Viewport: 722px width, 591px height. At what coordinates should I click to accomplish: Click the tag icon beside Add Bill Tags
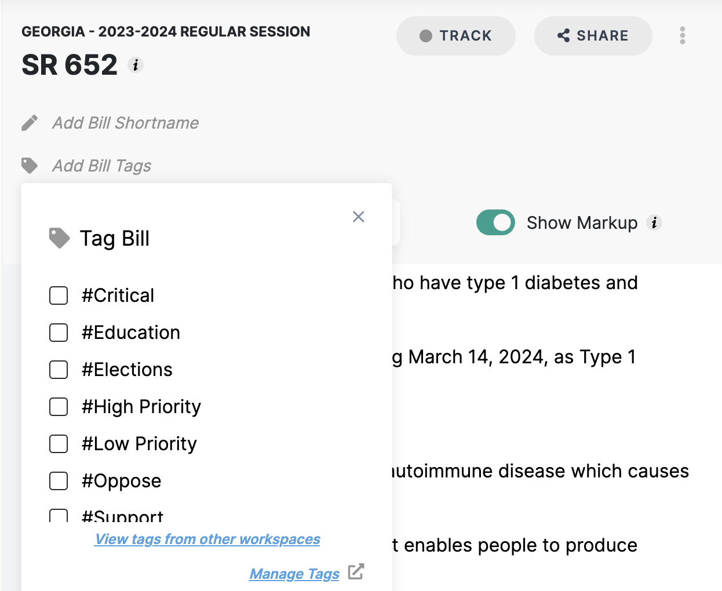click(30, 166)
